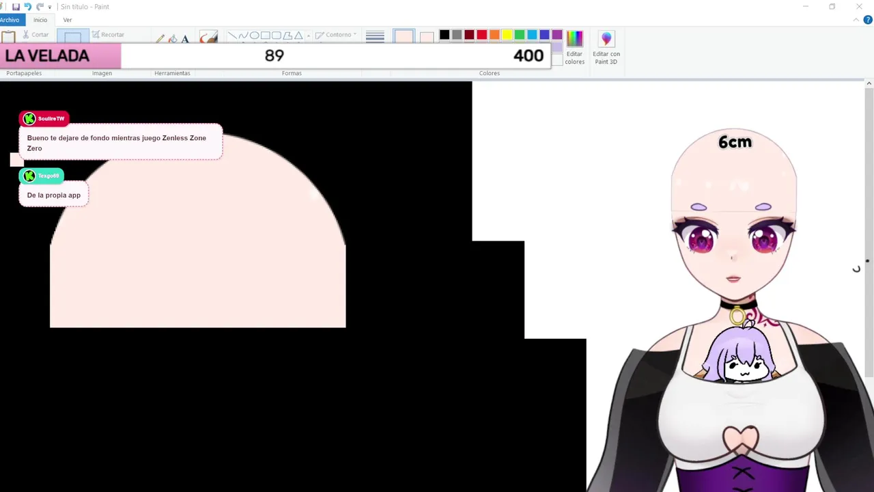This screenshot has height=492, width=874.
Task: Click the Recortar button
Action: (x=108, y=35)
